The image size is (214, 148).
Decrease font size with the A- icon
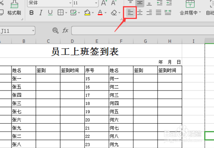[x=114, y=3]
